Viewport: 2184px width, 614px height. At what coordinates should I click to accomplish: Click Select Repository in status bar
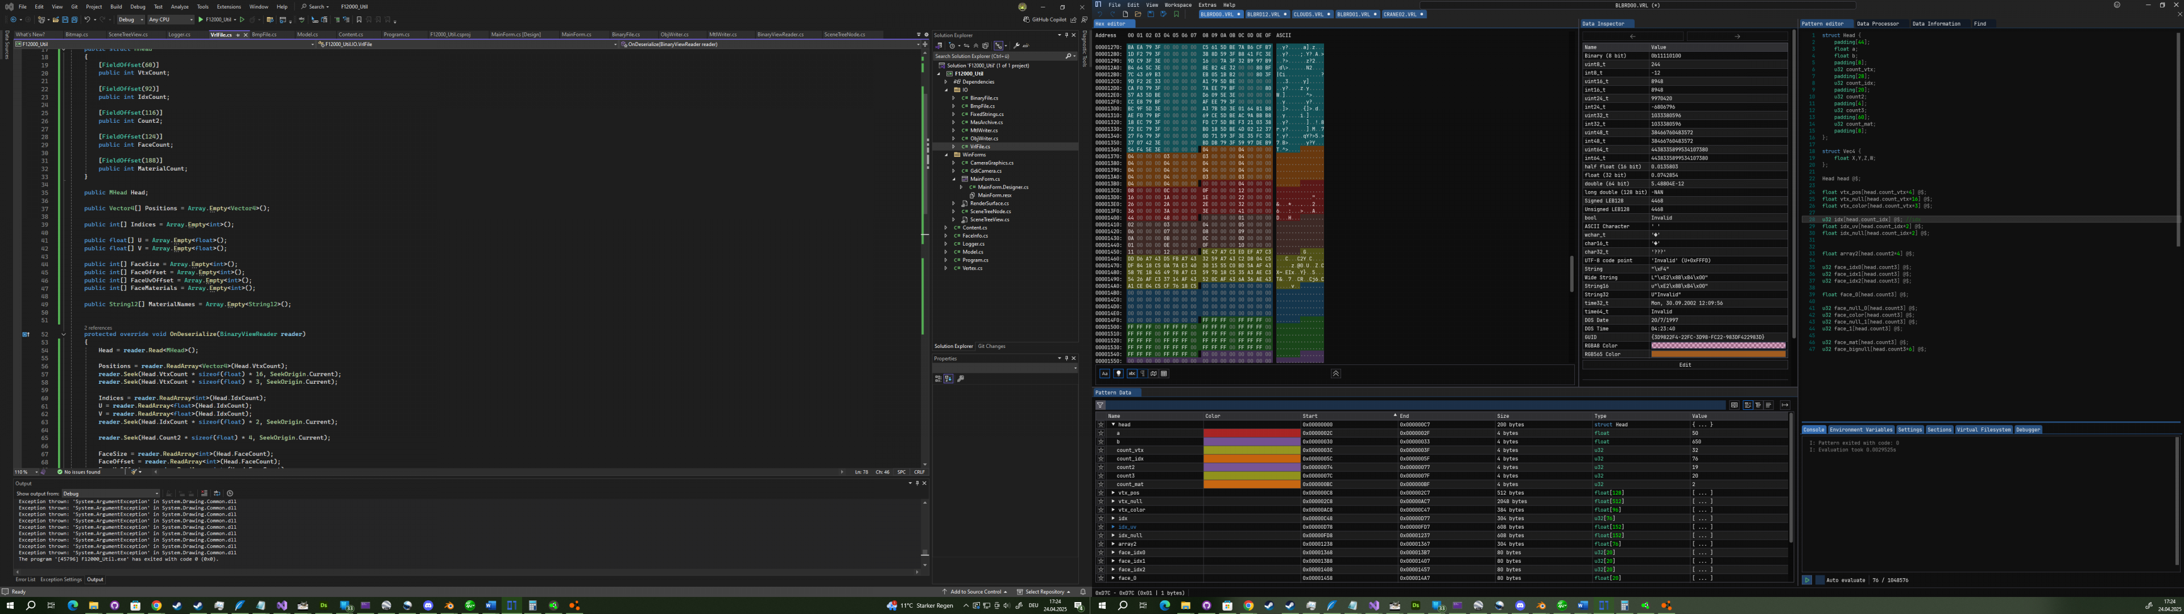(x=1043, y=592)
